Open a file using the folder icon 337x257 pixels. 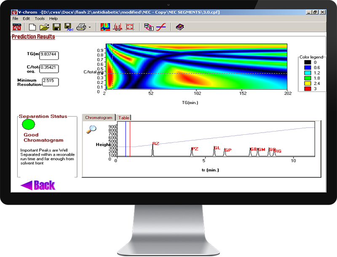click(x=44, y=27)
